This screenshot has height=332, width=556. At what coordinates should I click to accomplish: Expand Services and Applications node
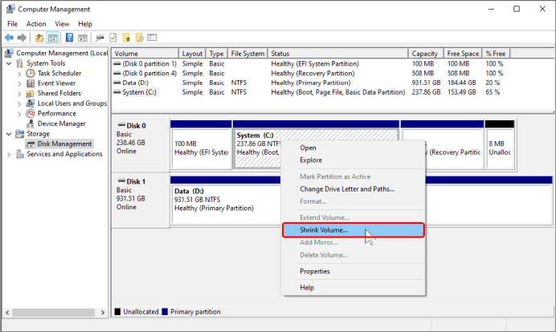(9, 154)
